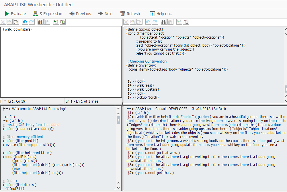Click Evaluate to run the walk expression
This screenshot has height=192, width=287.
tap(15, 13)
